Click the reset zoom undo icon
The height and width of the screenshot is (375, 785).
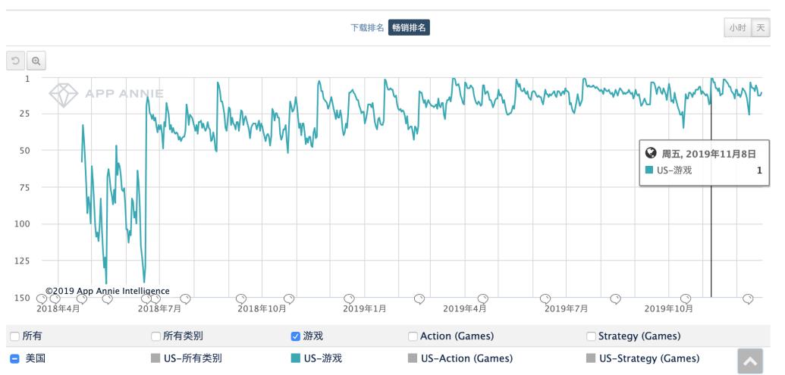click(x=15, y=60)
